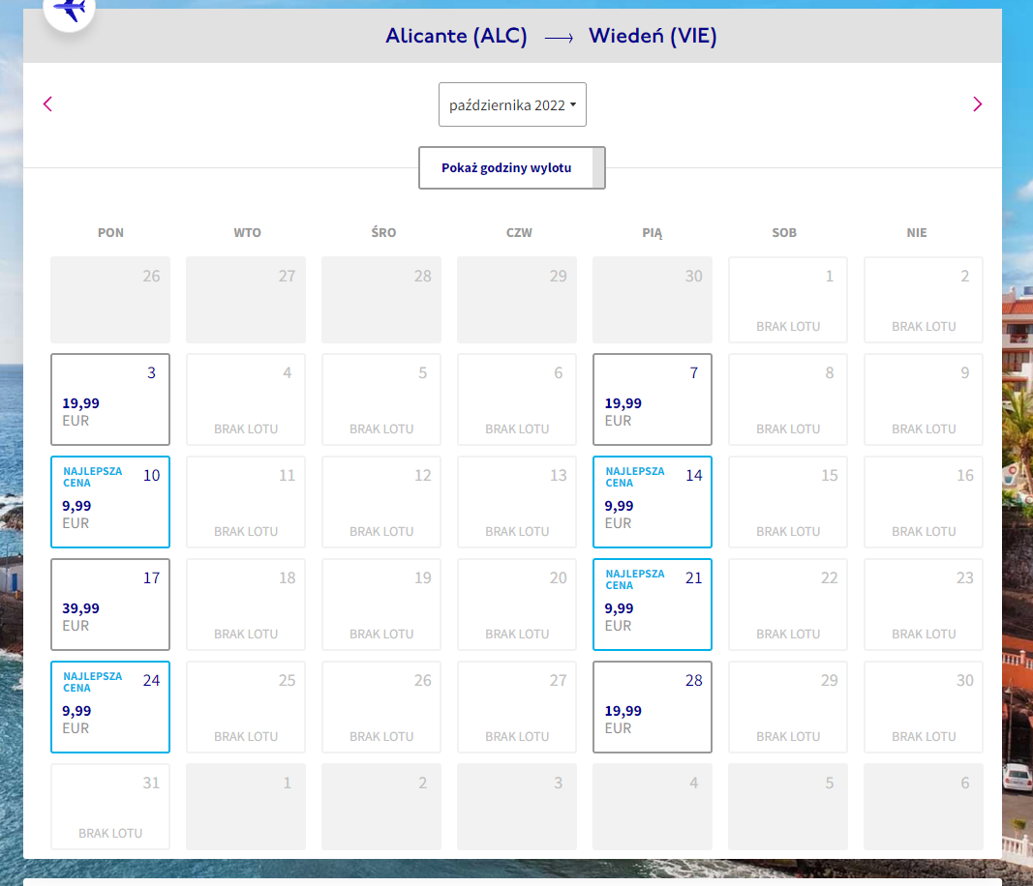Click the CZW weekday header

pos(519,232)
